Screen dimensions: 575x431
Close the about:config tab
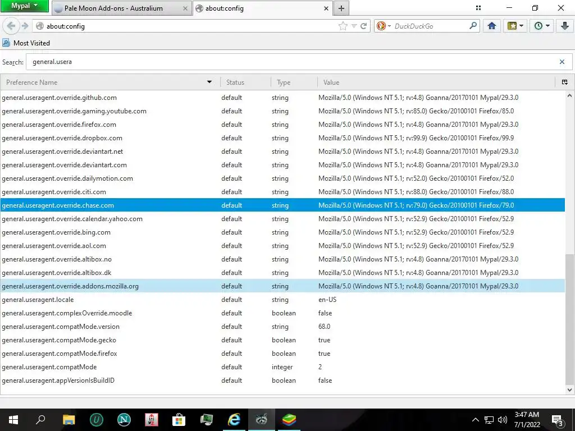point(326,8)
